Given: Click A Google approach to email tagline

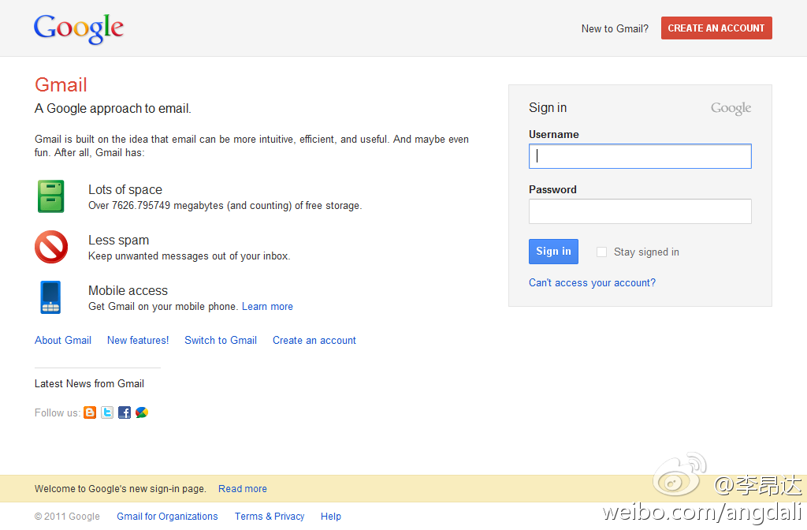Looking at the screenshot, I should [x=113, y=109].
